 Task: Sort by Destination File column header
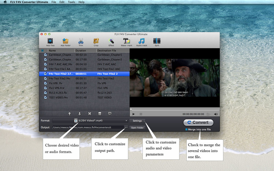[x=113, y=51]
